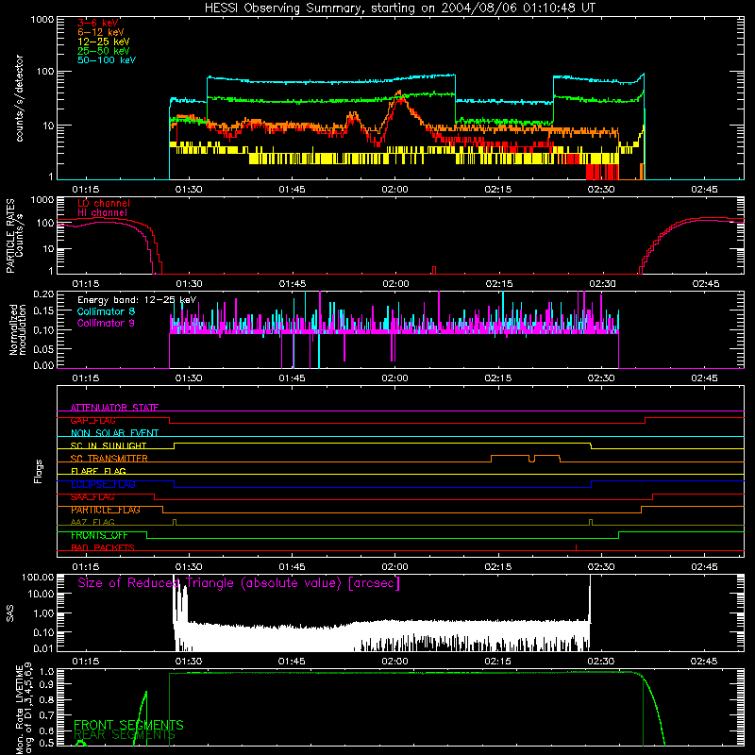Click the '0.20' y-axis value on modulation panel
This screenshot has width=755, height=755.
click(43, 294)
